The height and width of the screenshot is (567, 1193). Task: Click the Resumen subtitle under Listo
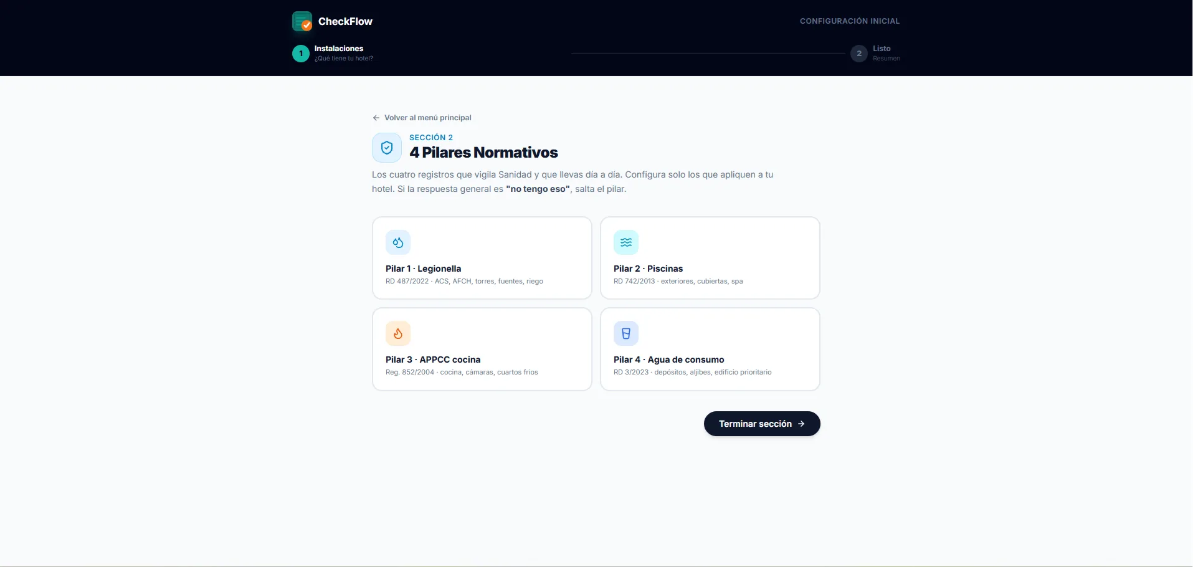pyautogui.click(x=886, y=59)
